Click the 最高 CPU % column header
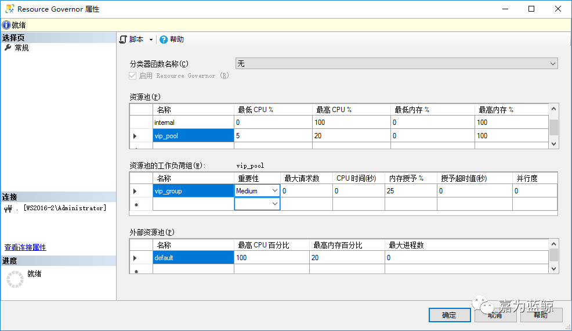This screenshot has width=572, height=331. (x=352, y=110)
